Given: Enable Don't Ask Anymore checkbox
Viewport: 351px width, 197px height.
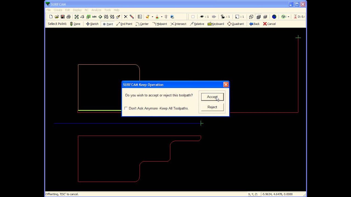Looking at the screenshot, I should (126, 108).
